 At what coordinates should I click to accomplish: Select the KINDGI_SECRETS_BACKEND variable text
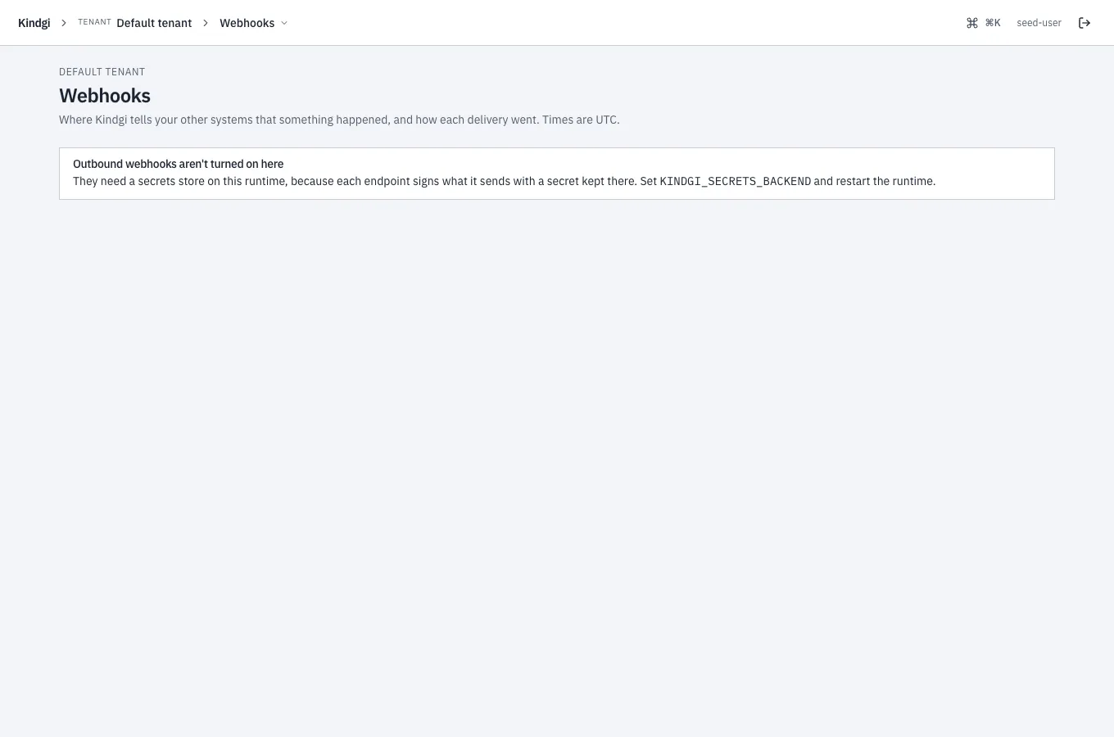pos(735,181)
